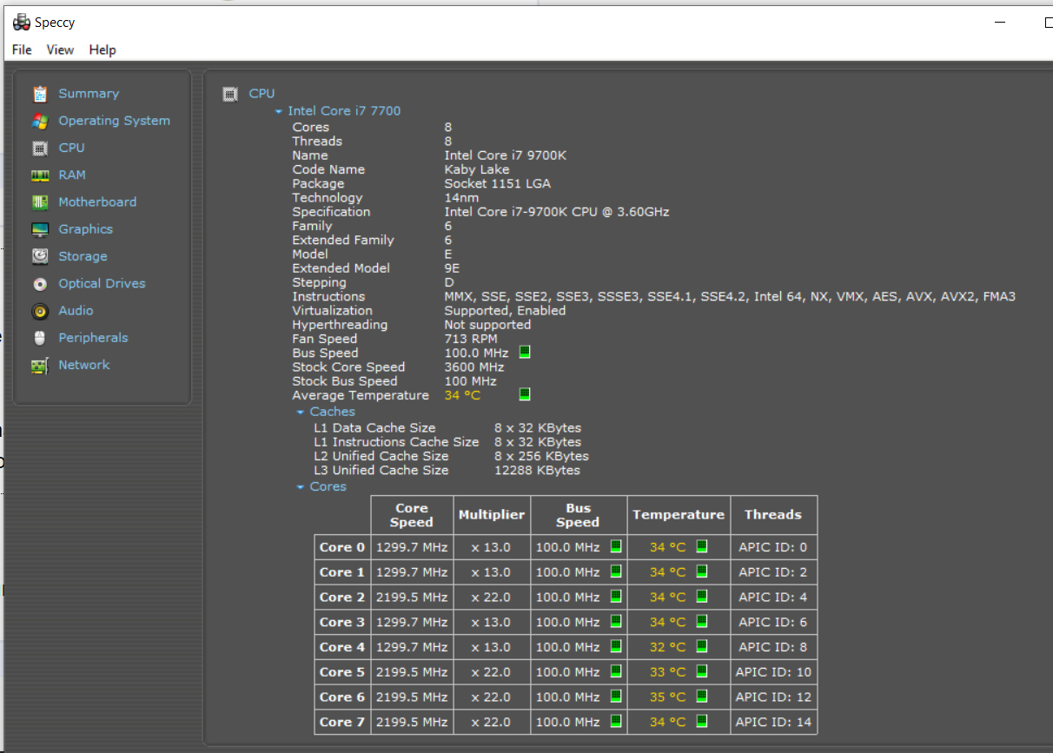Viewport: 1053px width, 753px height.
Task: Click the Multiplier column header
Action: point(492,515)
